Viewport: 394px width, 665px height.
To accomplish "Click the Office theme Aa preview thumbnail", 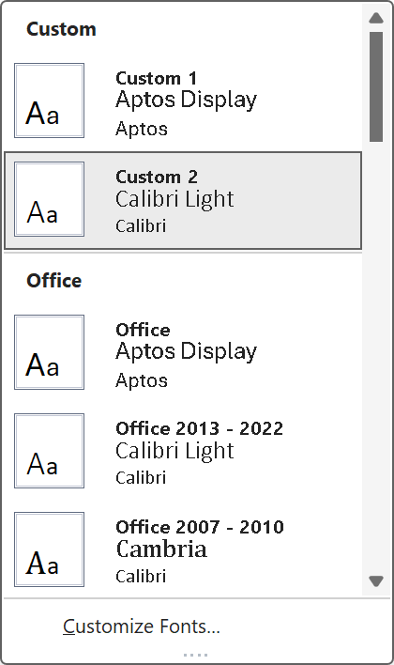I will [49, 352].
